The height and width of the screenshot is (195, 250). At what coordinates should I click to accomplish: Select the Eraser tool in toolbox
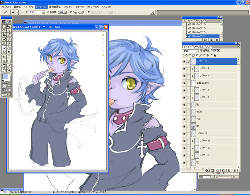tap(4, 48)
